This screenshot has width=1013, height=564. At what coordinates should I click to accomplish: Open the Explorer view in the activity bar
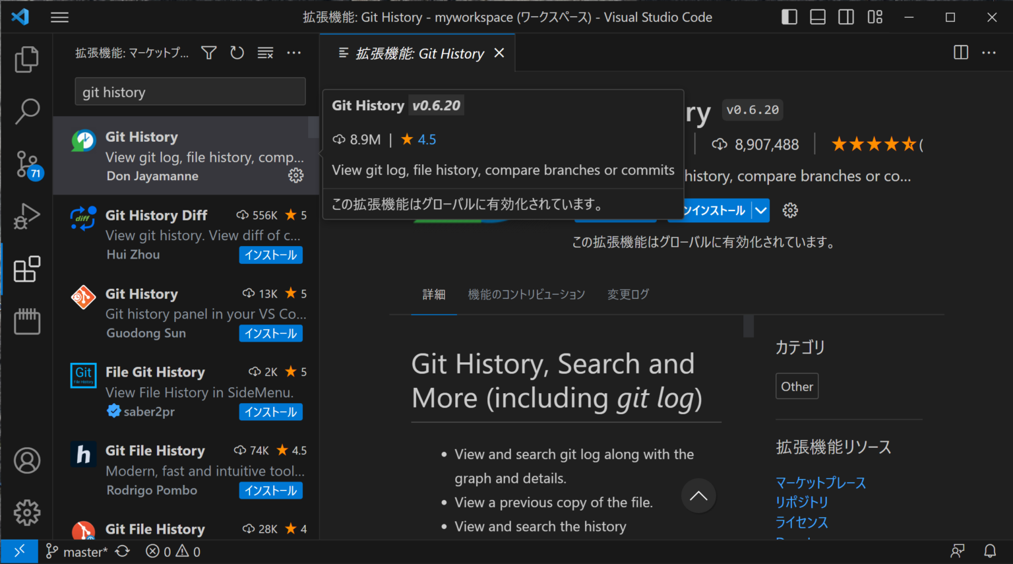click(x=26, y=59)
